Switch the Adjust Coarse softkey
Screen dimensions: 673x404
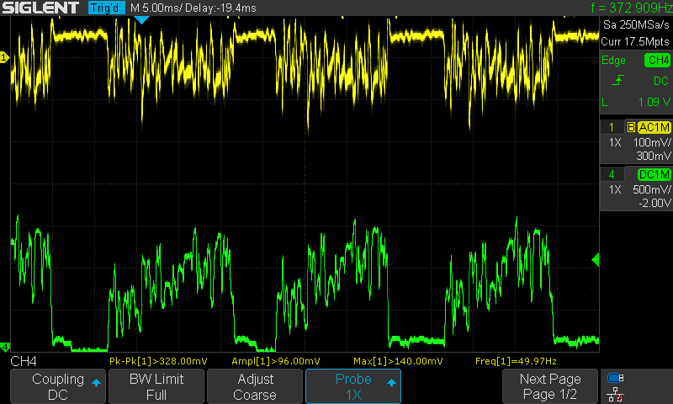tap(255, 386)
